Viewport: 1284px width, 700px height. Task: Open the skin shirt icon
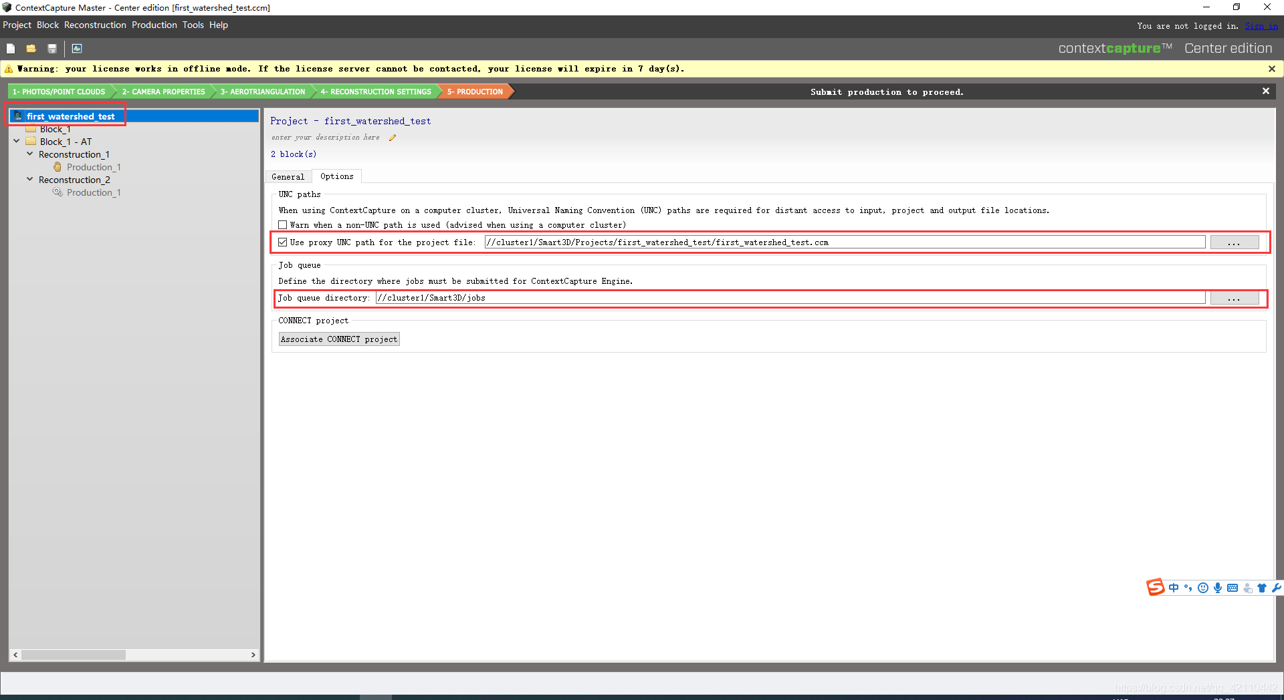click(1262, 588)
